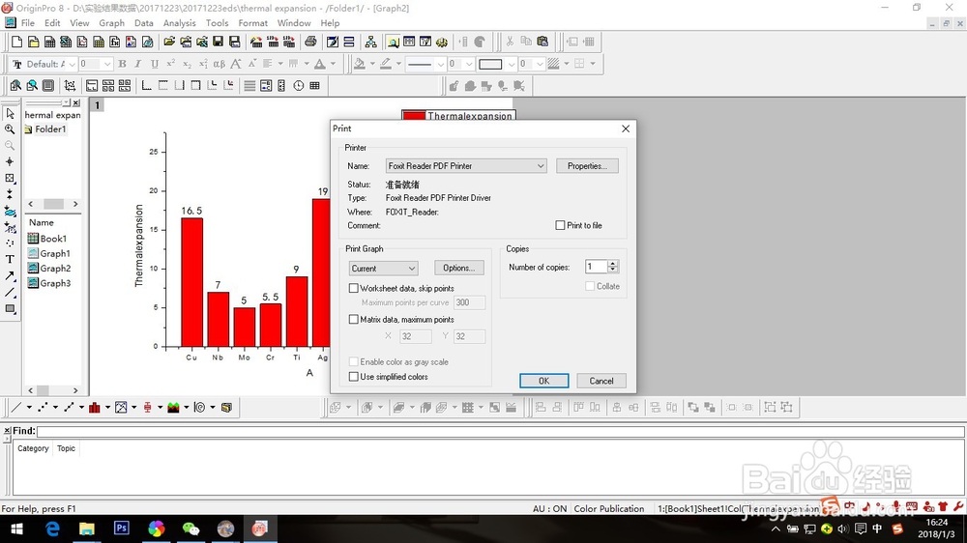Click OK in Print dialog

click(543, 381)
